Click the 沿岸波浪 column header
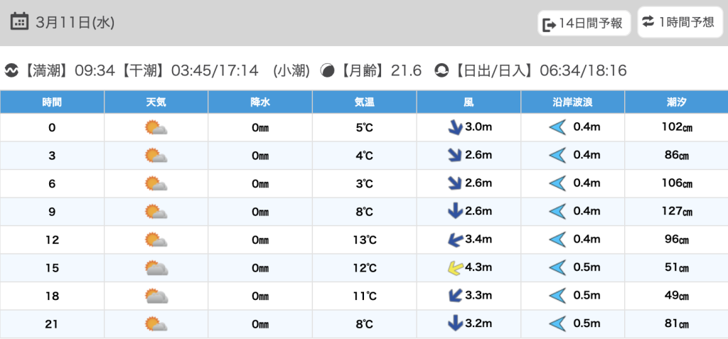728x339 pixels. pos(572,102)
